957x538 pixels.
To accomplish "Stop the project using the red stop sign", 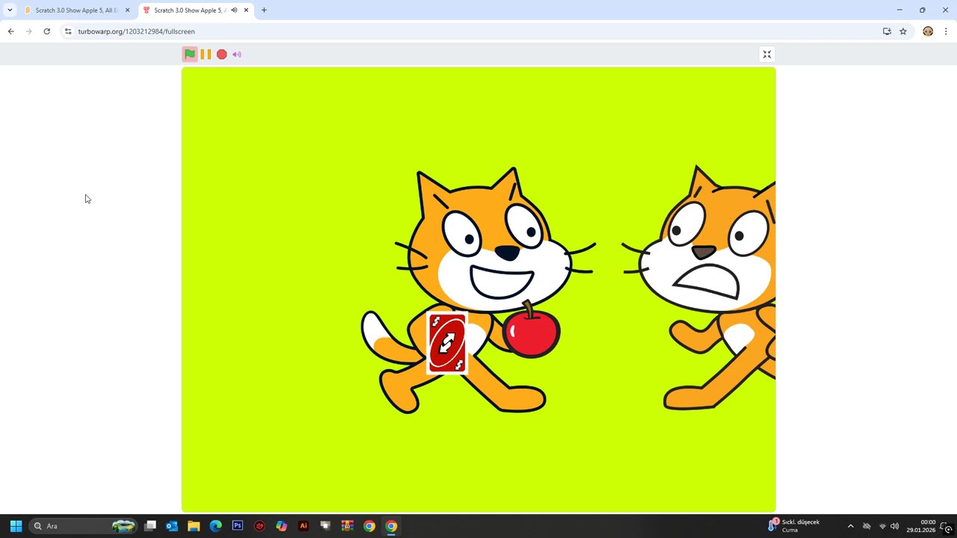I will click(x=221, y=54).
